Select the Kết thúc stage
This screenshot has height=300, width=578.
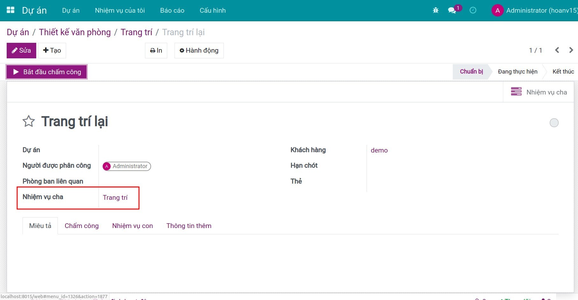click(x=563, y=72)
